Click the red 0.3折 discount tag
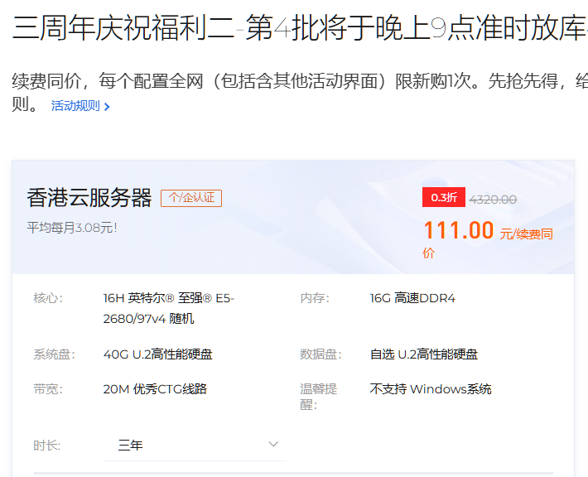Viewport: 588px width, 477px height. point(444,197)
